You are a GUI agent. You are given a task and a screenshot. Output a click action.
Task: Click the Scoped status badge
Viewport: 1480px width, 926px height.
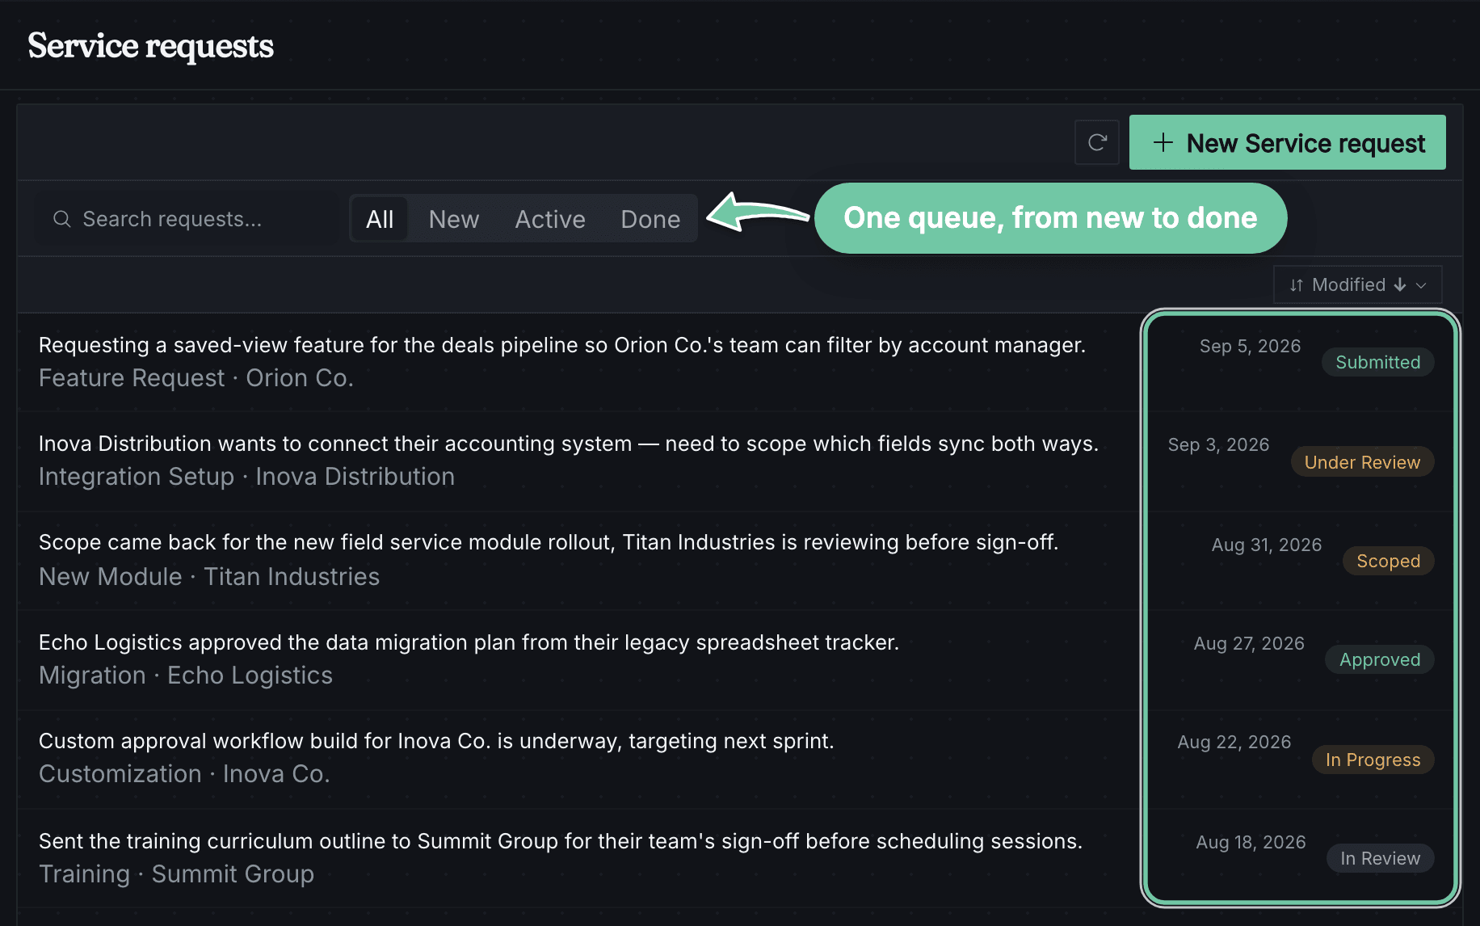coord(1388,561)
